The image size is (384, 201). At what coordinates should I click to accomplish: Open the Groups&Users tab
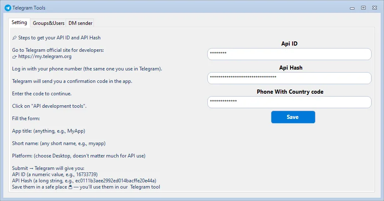click(49, 23)
